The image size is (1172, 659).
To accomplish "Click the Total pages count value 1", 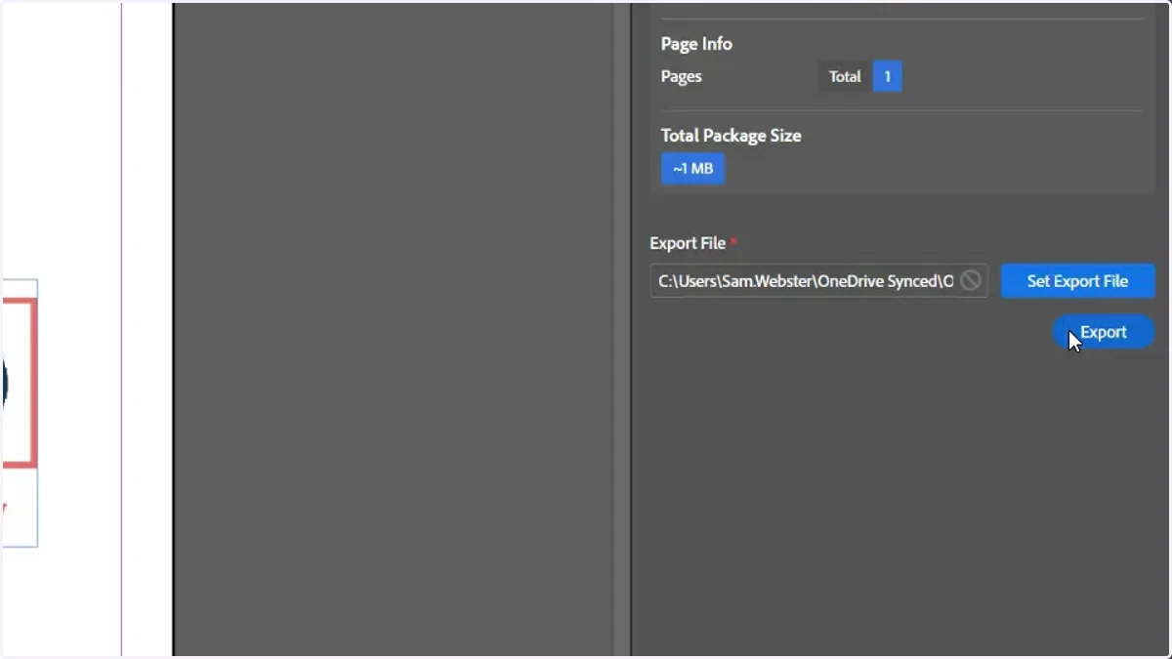I will pos(887,76).
